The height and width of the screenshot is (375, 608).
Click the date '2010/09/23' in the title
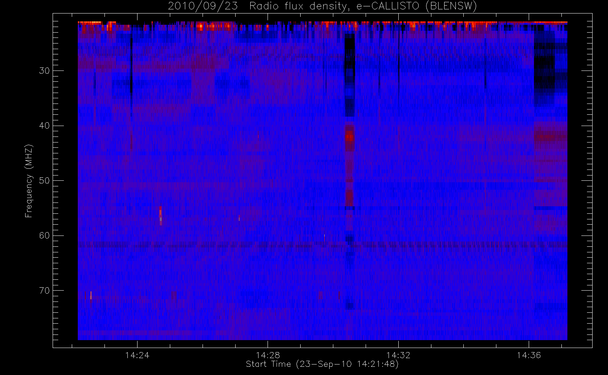(203, 6)
